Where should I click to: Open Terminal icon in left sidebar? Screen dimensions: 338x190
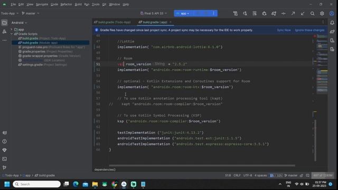point(4,159)
